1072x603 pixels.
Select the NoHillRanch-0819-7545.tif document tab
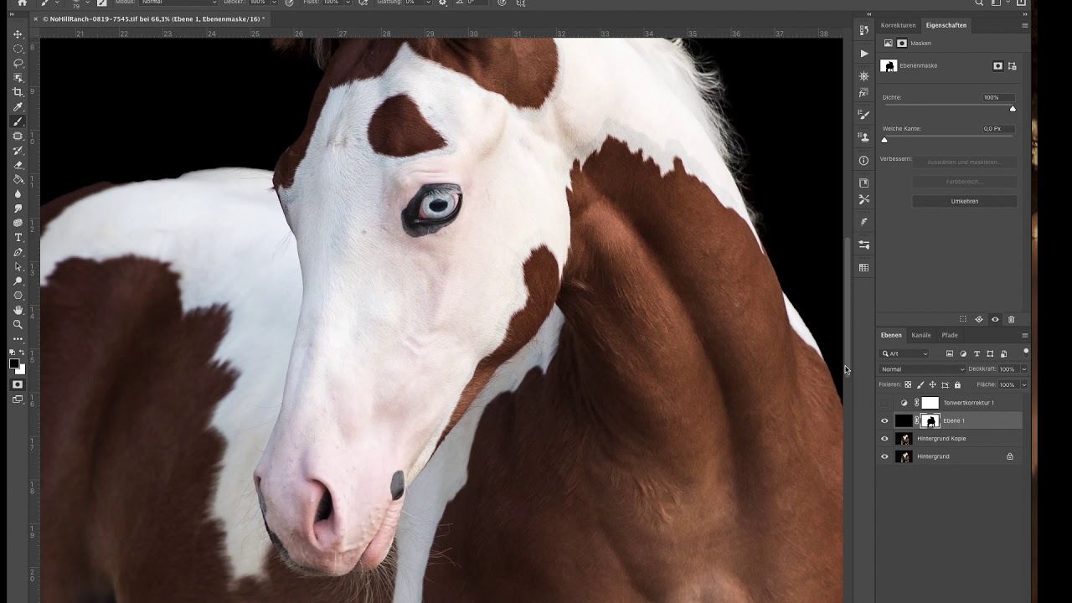click(x=152, y=18)
